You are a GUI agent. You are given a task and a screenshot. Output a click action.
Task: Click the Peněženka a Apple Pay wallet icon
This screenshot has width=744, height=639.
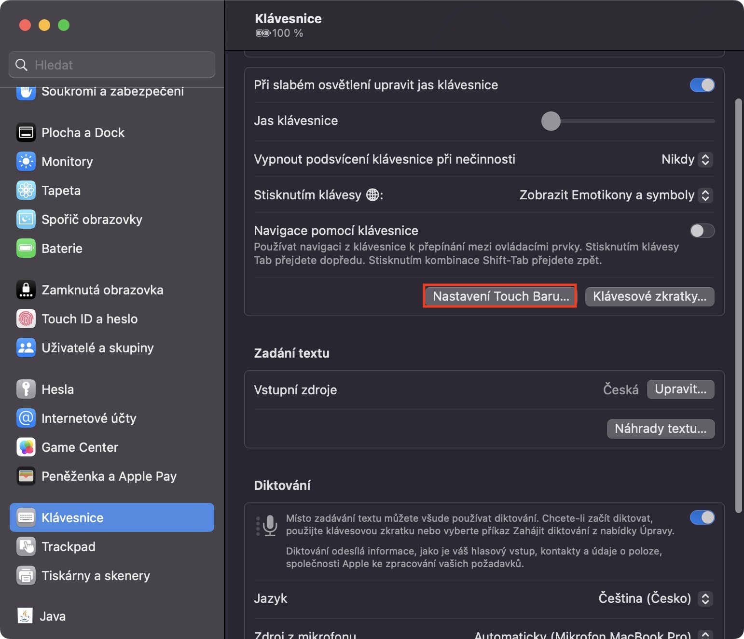[26, 476]
